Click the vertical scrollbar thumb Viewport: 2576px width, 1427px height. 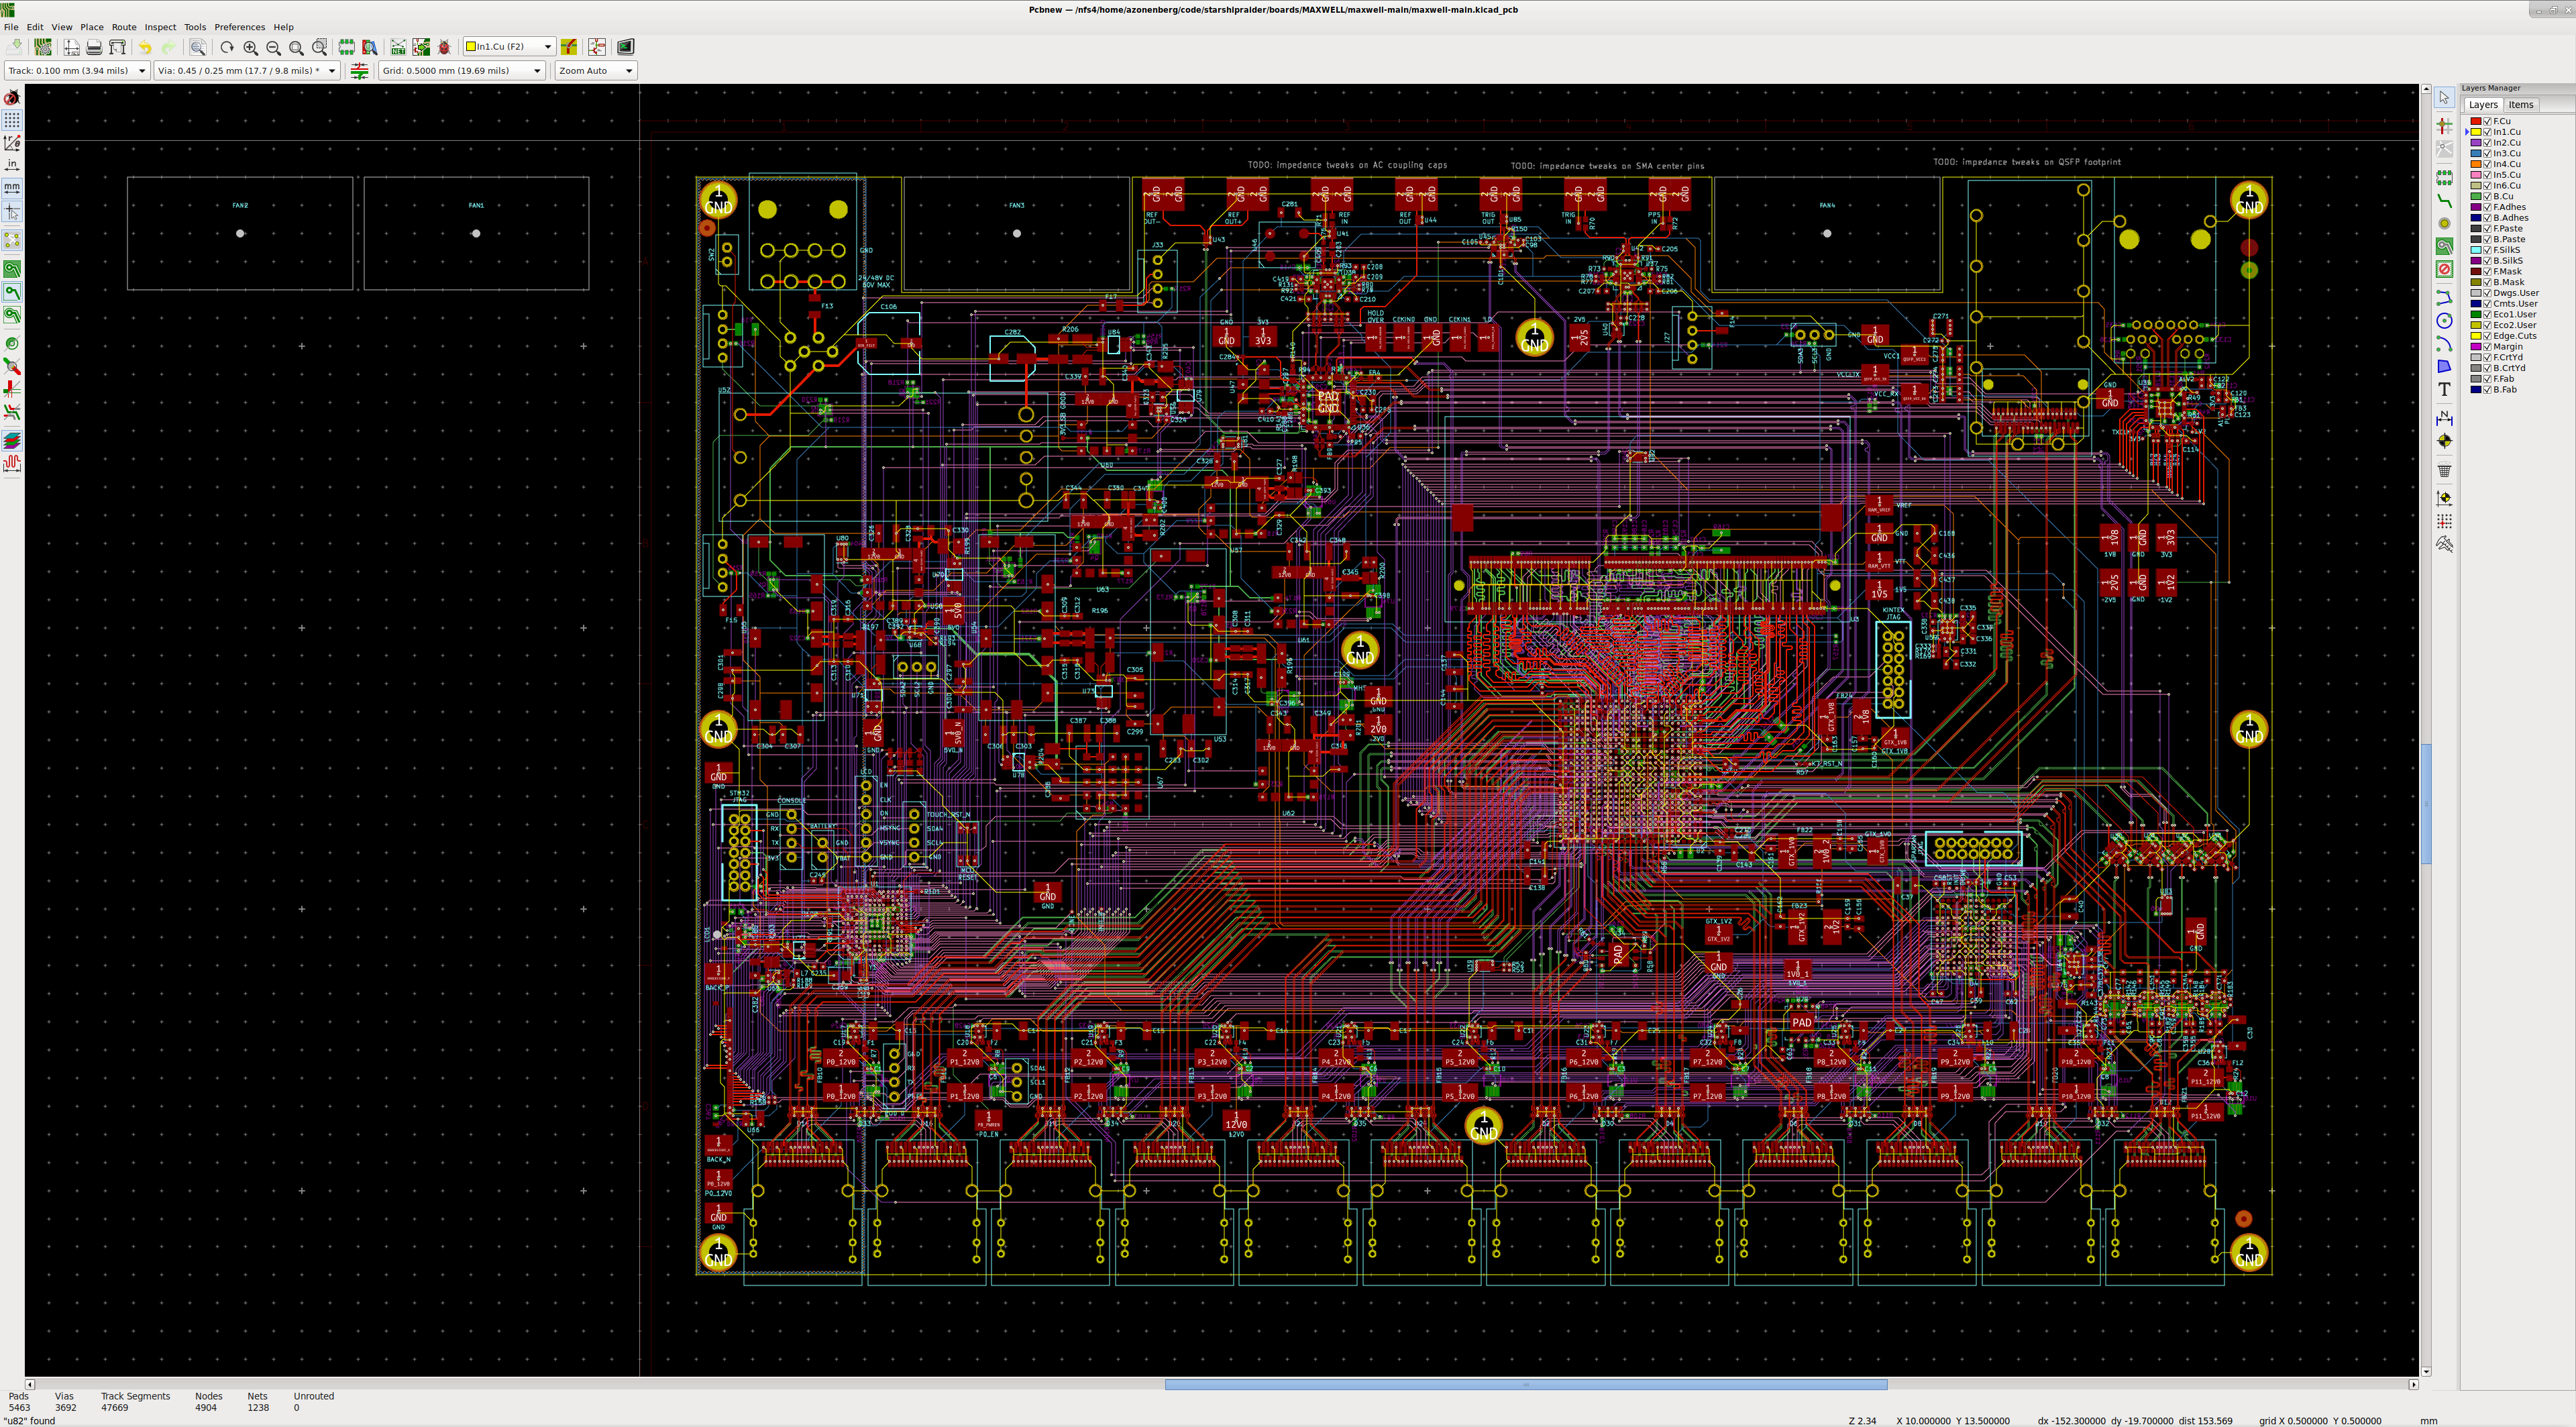(x=2426, y=804)
